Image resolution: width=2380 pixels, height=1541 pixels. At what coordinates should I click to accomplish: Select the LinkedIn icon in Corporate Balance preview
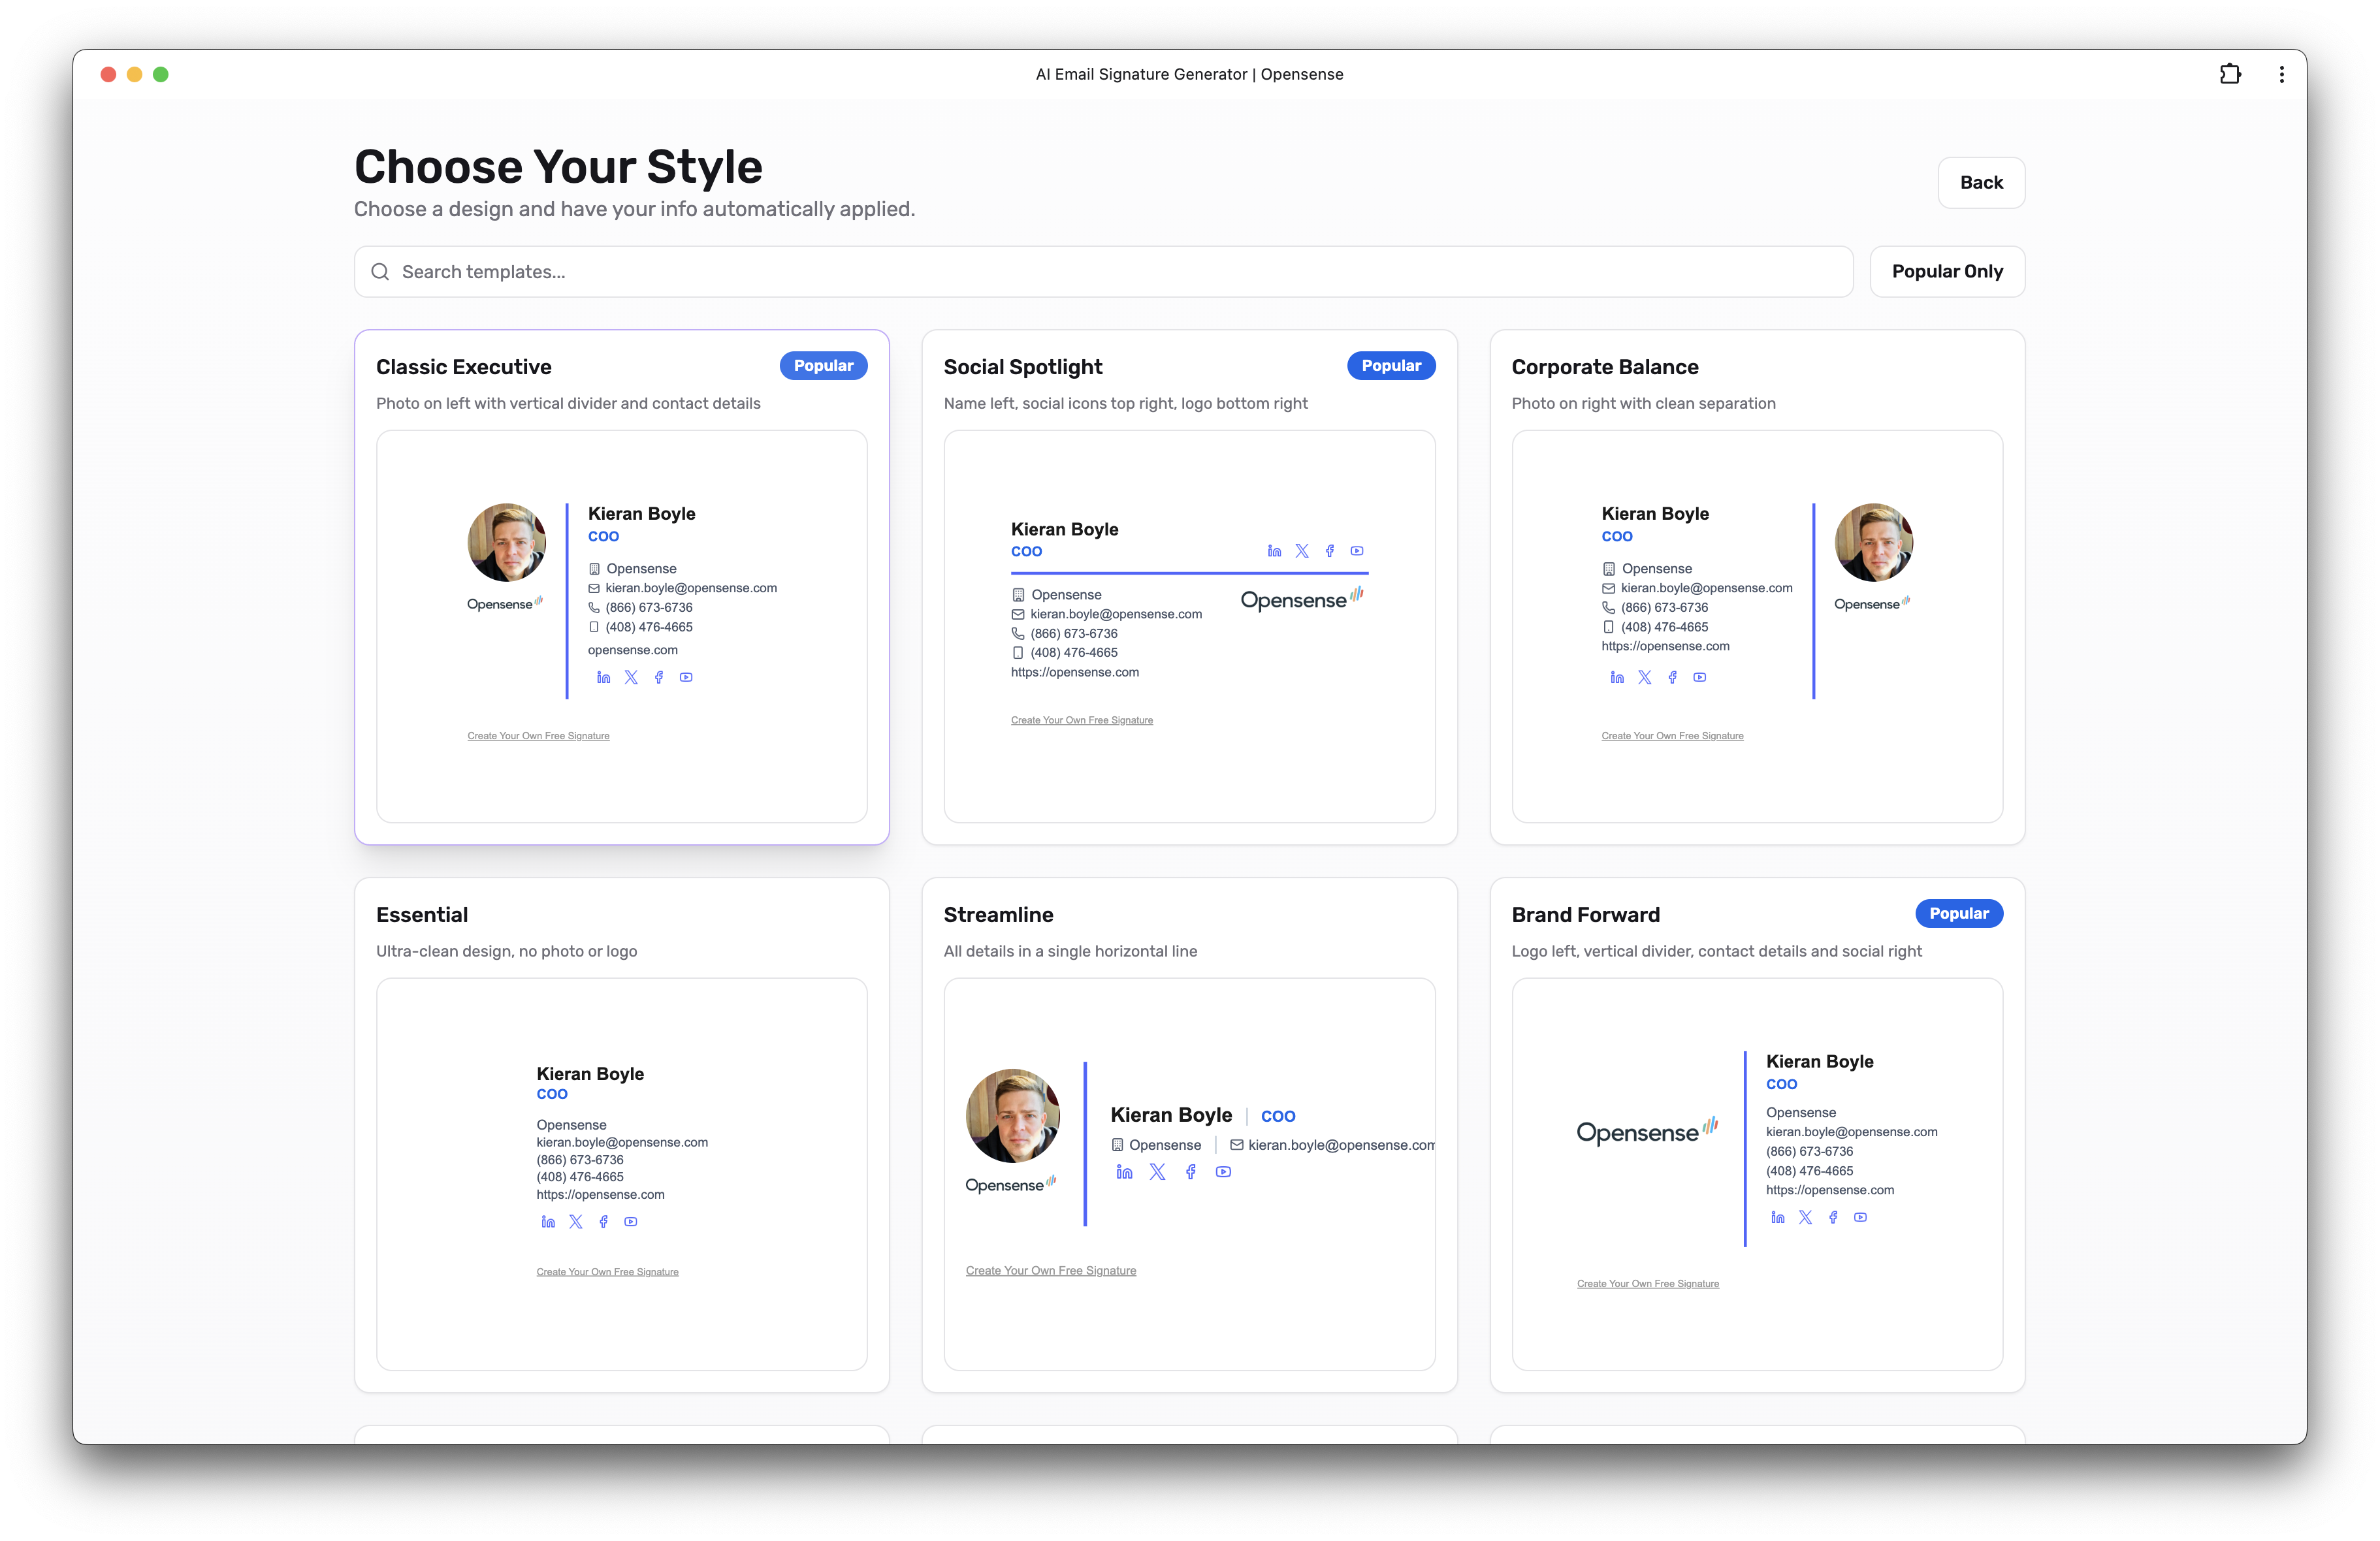(1617, 677)
